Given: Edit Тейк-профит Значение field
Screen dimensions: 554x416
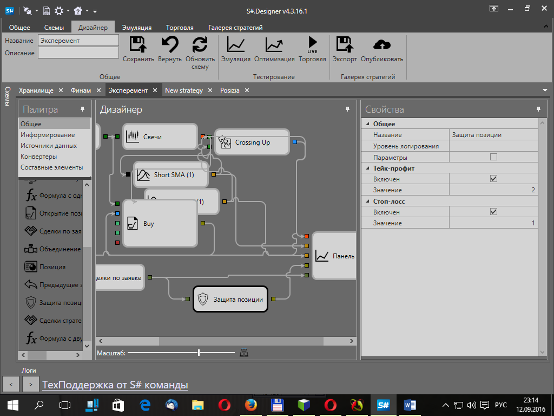Looking at the screenshot, I should click(493, 190).
